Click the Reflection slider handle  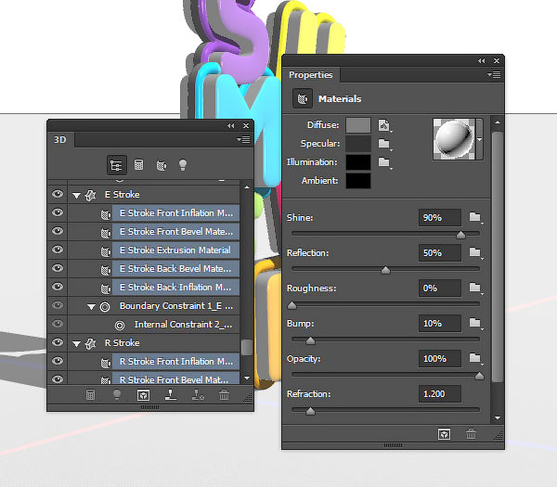(385, 270)
